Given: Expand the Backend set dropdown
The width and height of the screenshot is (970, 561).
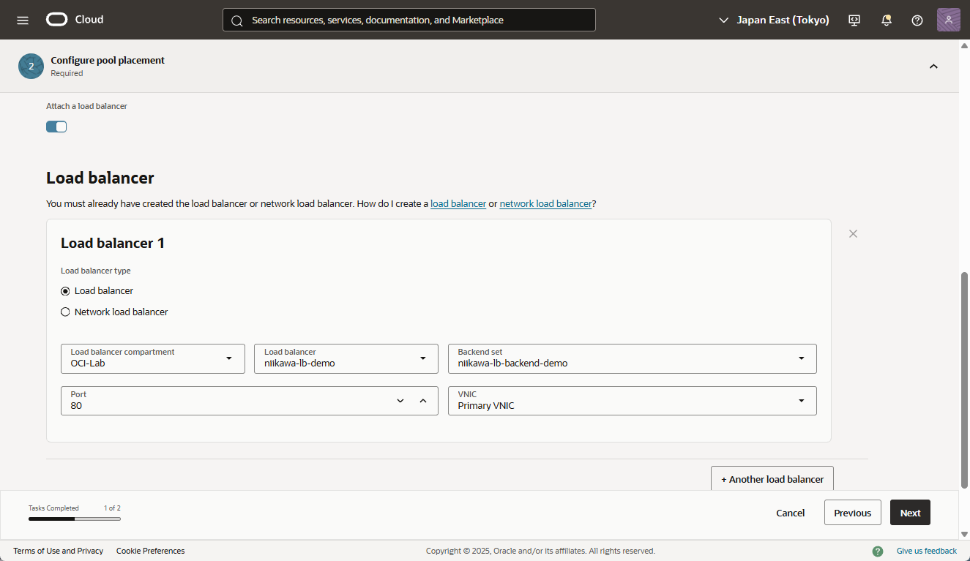Looking at the screenshot, I should [x=632, y=358].
